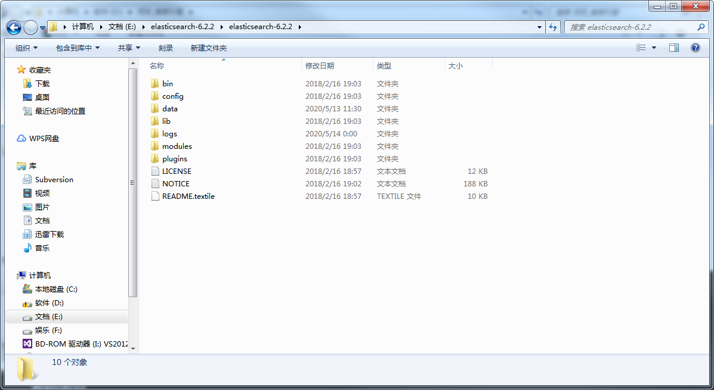
Task: Click navigation pane scrollbar up arrow
Action: [x=133, y=64]
